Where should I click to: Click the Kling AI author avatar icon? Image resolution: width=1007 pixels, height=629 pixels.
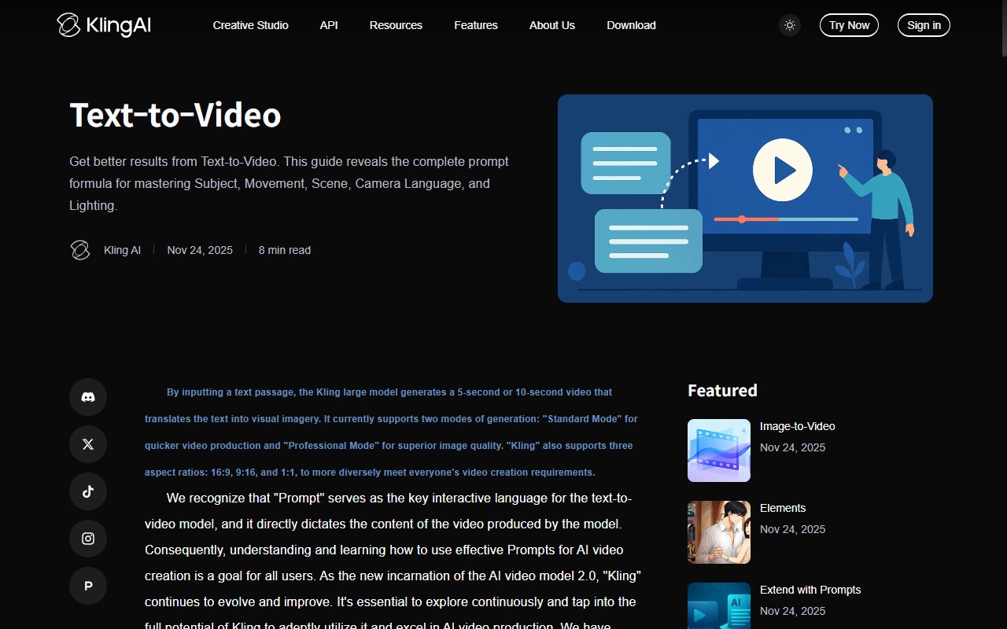click(x=80, y=250)
